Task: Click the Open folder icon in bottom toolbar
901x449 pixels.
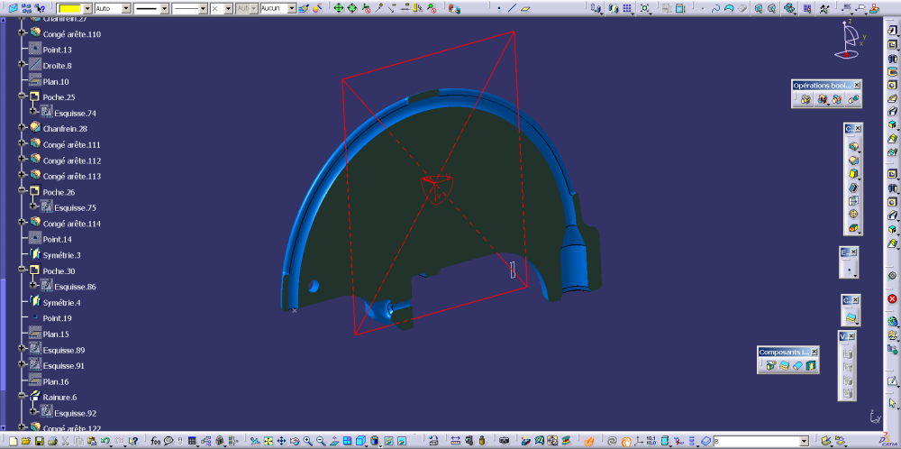Action: point(26,441)
